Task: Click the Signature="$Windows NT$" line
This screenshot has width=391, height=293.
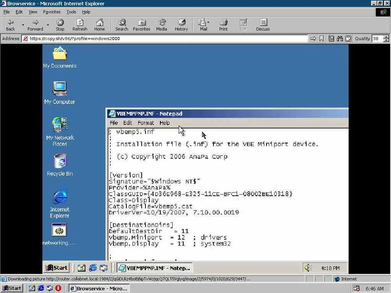Action: (x=155, y=181)
